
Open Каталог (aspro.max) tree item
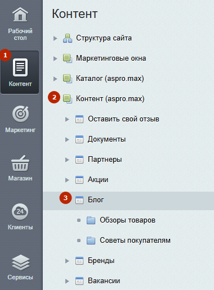click(x=110, y=79)
